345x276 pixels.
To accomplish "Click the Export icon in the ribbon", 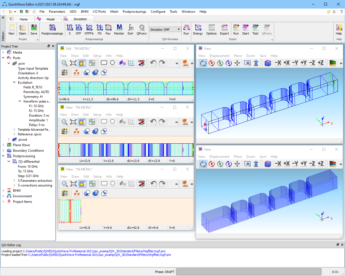I will tap(224, 29).
